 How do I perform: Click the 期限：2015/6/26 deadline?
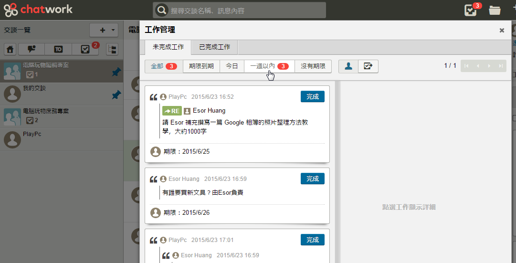[x=187, y=212]
